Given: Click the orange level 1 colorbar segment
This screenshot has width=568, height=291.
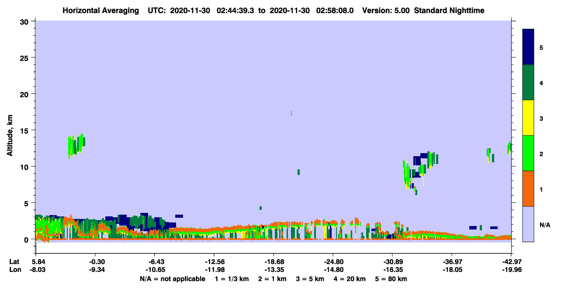Looking at the screenshot, I should pos(528,188).
